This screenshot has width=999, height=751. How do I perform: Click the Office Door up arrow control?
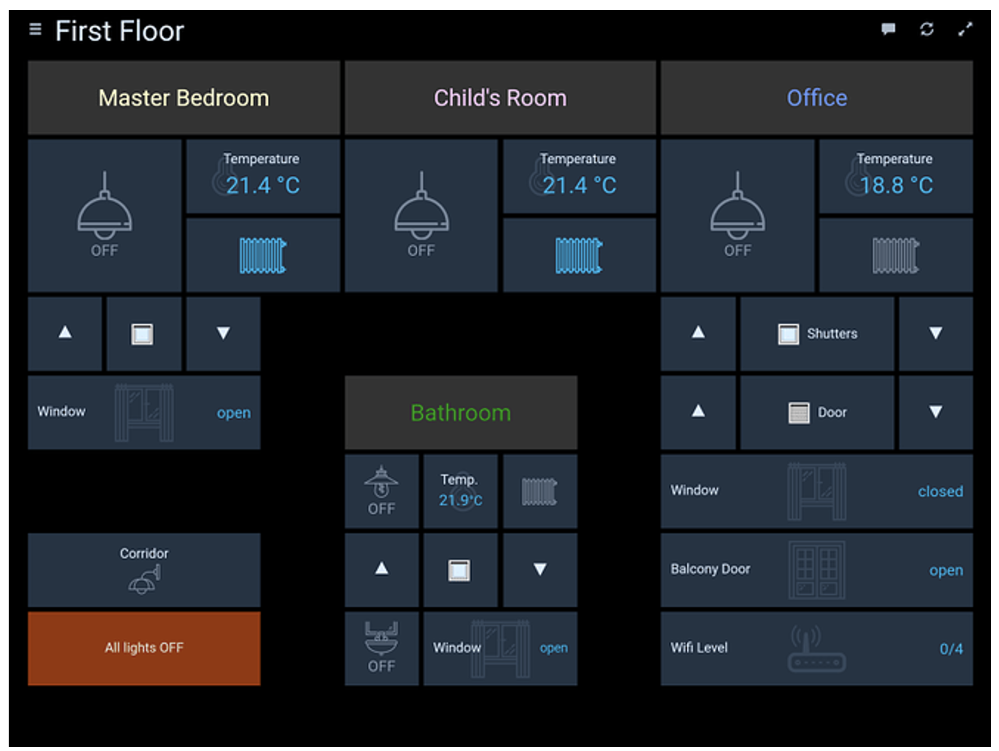pos(697,413)
